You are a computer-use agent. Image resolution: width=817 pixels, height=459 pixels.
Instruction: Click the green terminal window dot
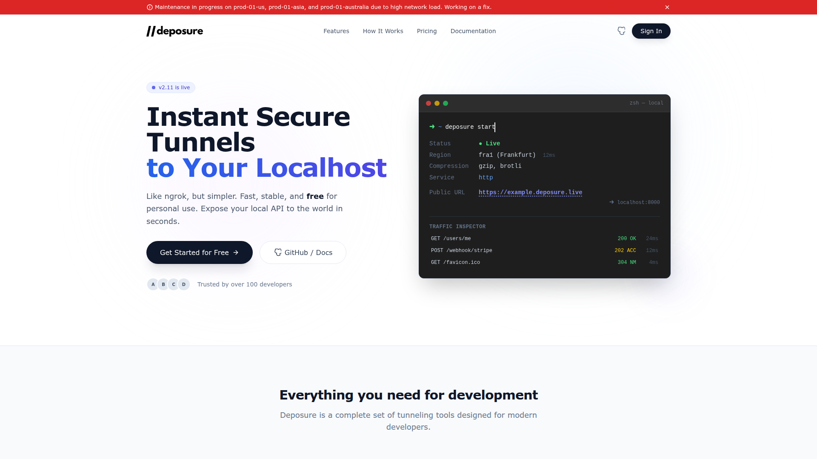(x=446, y=103)
